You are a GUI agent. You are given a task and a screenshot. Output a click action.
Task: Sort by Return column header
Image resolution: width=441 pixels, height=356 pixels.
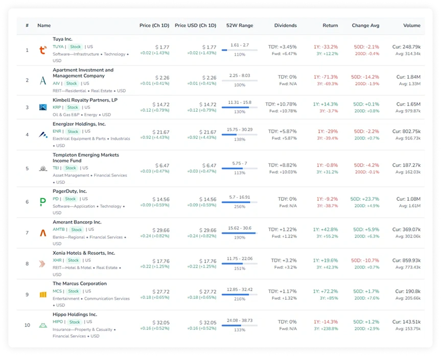330,26
